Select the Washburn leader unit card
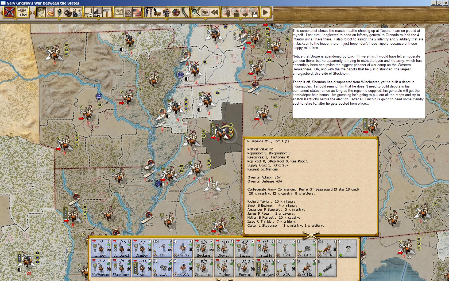The height and width of the screenshot is (281, 449). pos(121,268)
